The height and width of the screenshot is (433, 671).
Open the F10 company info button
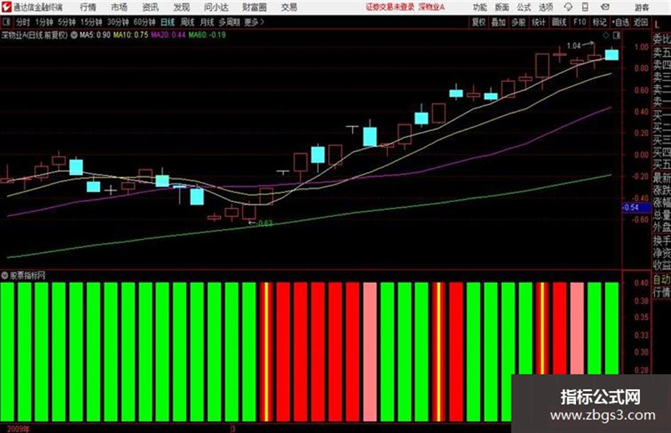[579, 22]
